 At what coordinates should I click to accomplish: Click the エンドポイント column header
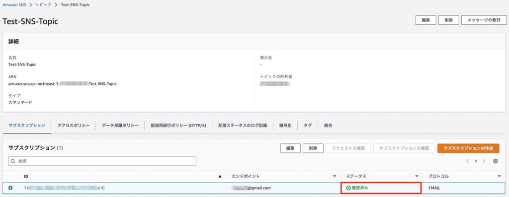point(246,176)
